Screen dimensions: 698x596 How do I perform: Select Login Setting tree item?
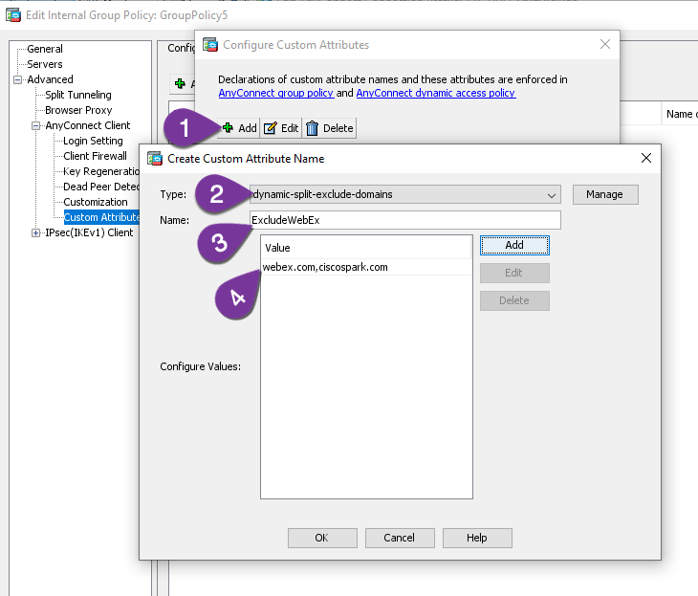tap(93, 141)
